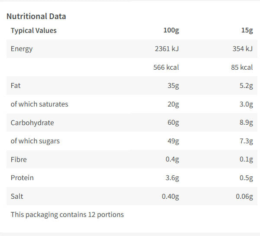Click the 35g fat value
Image resolution: width=260 pixels, height=236 pixels.
pyautogui.click(x=173, y=86)
